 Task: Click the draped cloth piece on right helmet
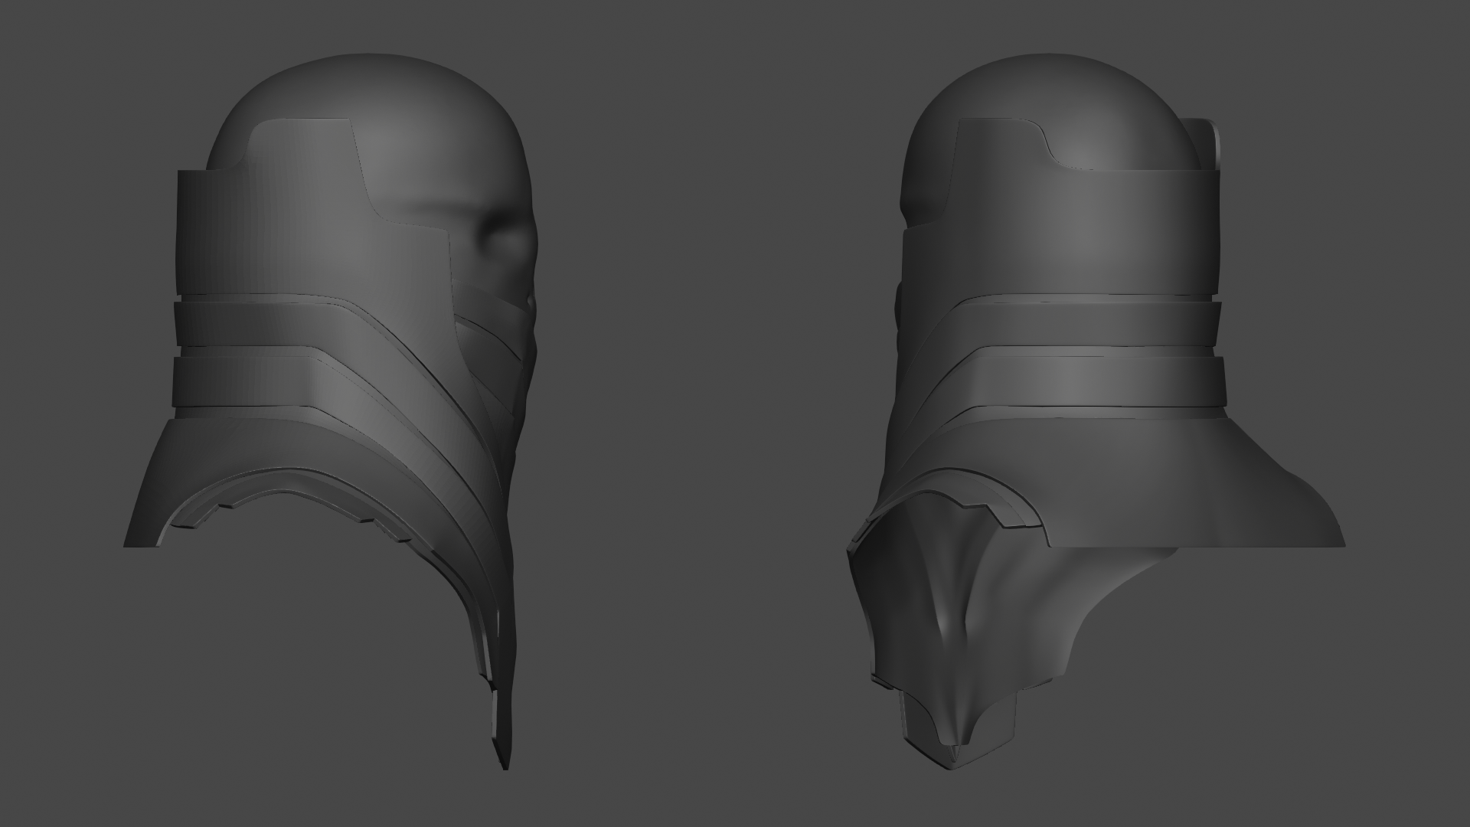pos(957,613)
